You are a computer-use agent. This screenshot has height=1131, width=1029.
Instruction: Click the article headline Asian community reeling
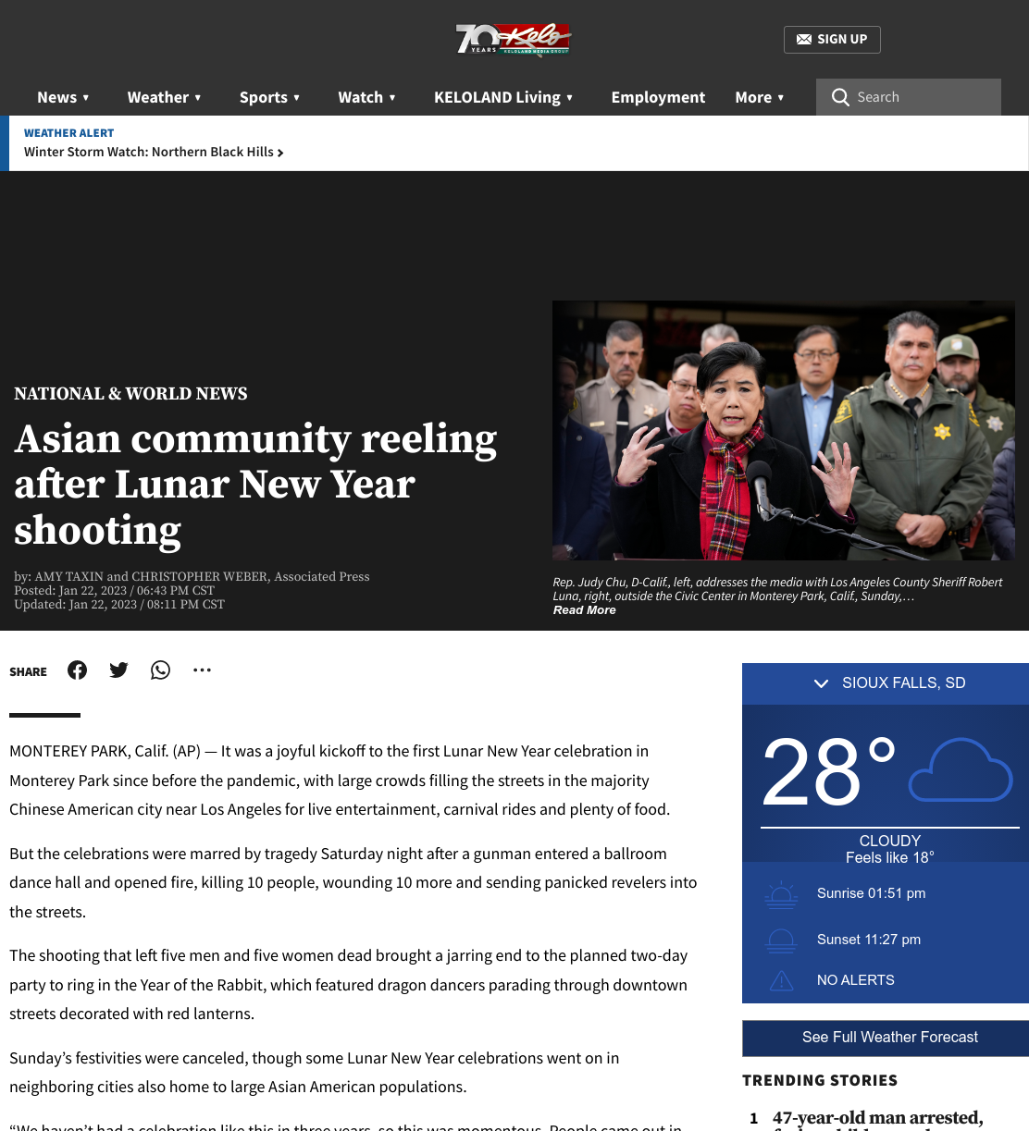[x=255, y=485]
